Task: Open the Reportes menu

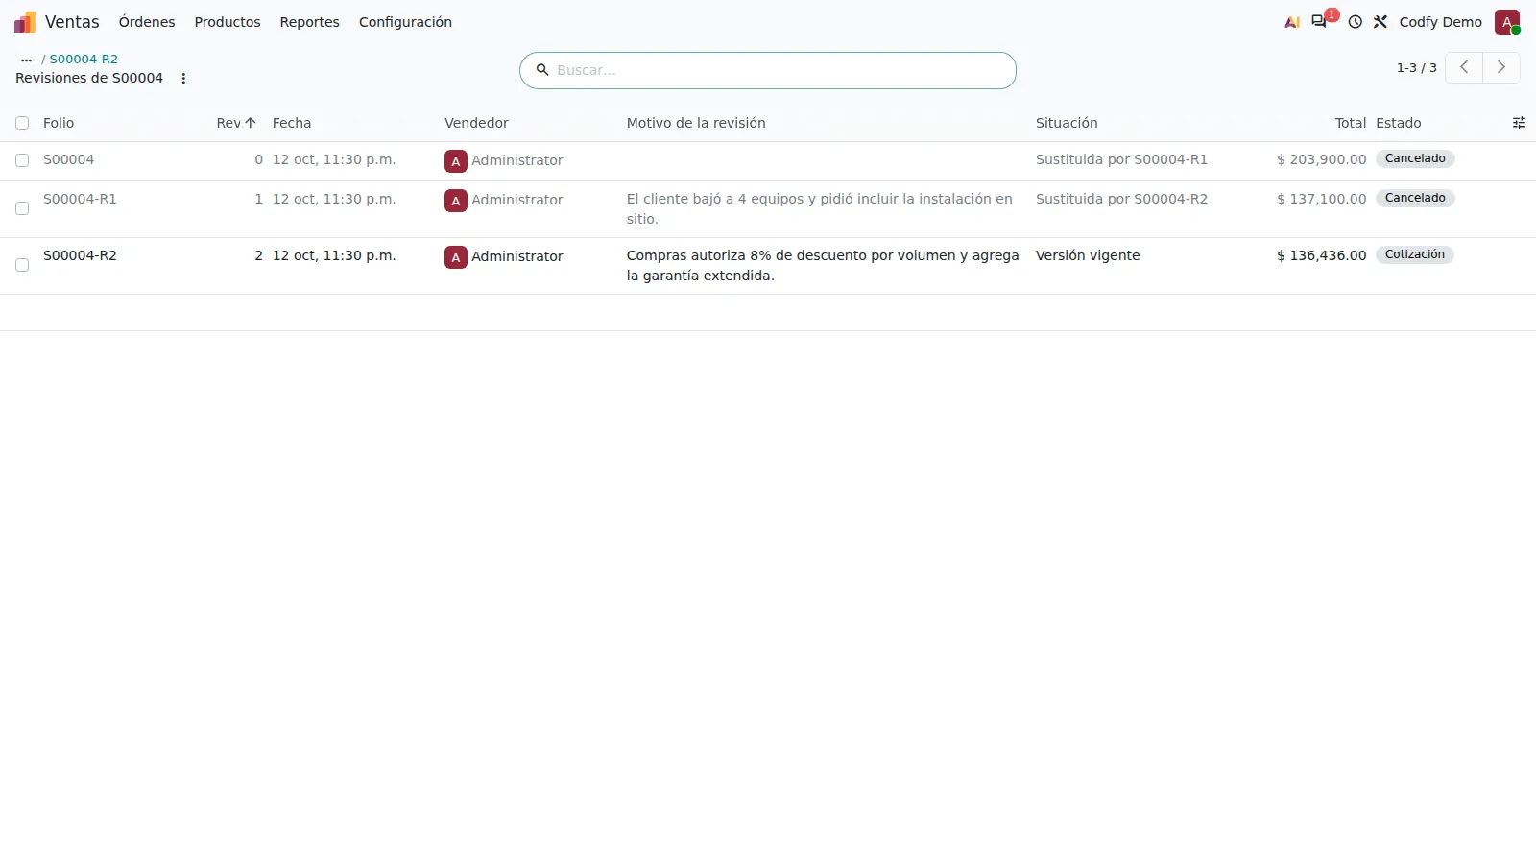Action: pyautogui.click(x=309, y=22)
